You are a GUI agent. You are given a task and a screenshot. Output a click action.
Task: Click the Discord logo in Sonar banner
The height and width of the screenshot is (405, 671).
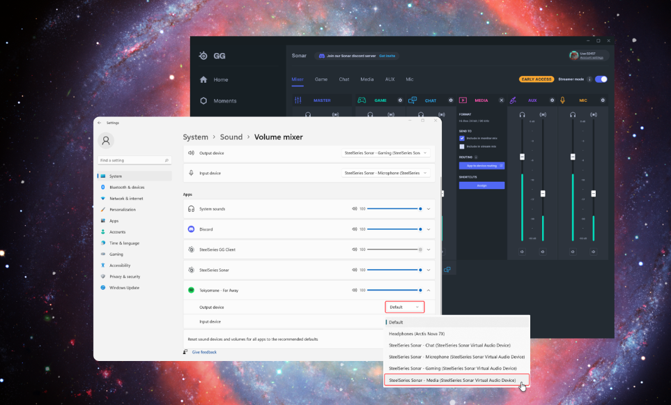click(322, 56)
